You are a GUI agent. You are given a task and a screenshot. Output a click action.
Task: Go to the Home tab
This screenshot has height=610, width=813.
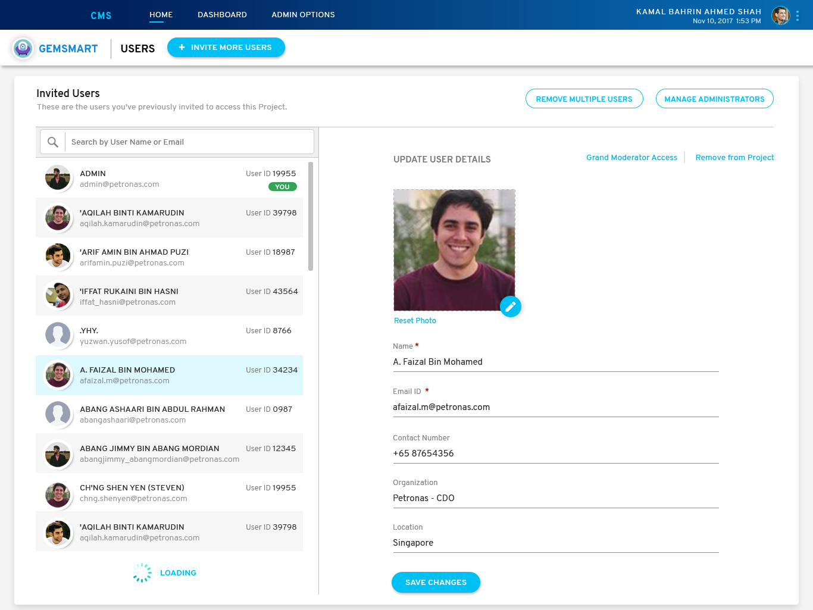[x=161, y=15]
